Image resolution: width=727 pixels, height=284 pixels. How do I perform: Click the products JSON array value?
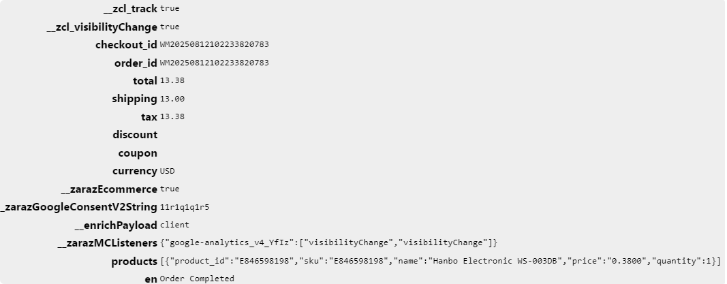pos(440,261)
